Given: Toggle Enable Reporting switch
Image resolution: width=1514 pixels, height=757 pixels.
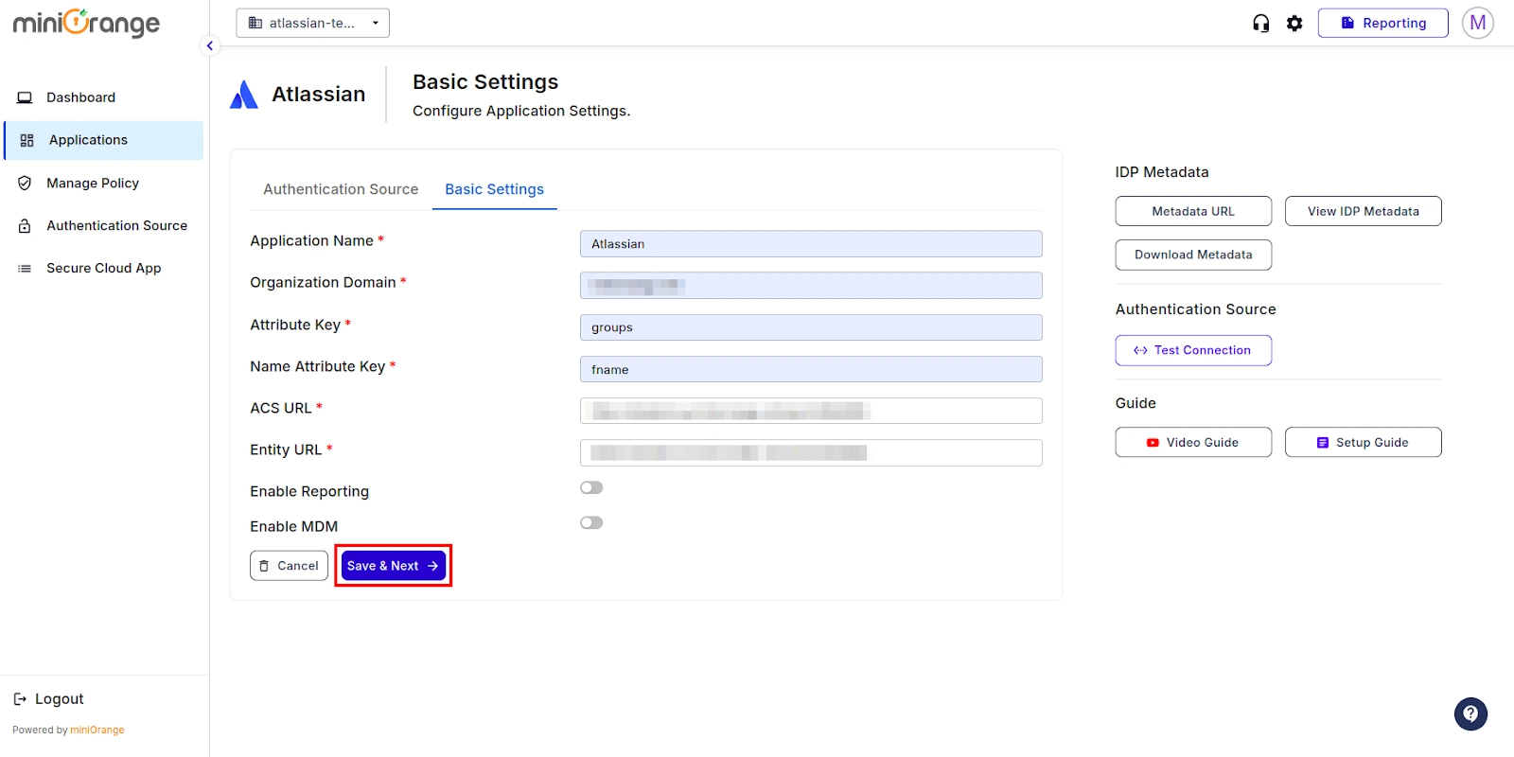Looking at the screenshot, I should 591,487.
